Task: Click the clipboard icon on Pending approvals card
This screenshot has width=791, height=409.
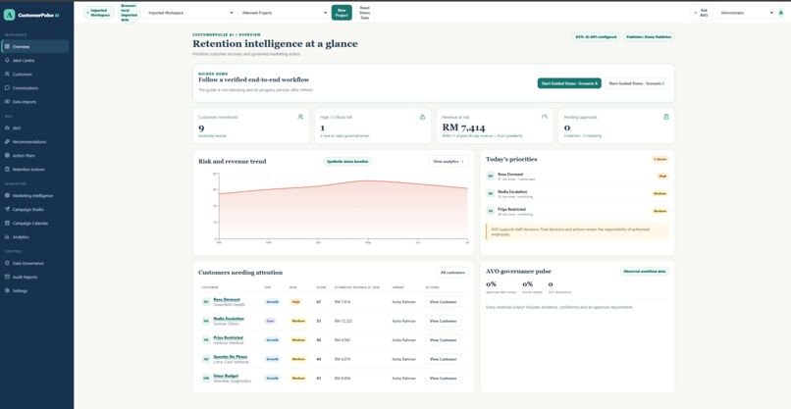Action: click(x=666, y=117)
